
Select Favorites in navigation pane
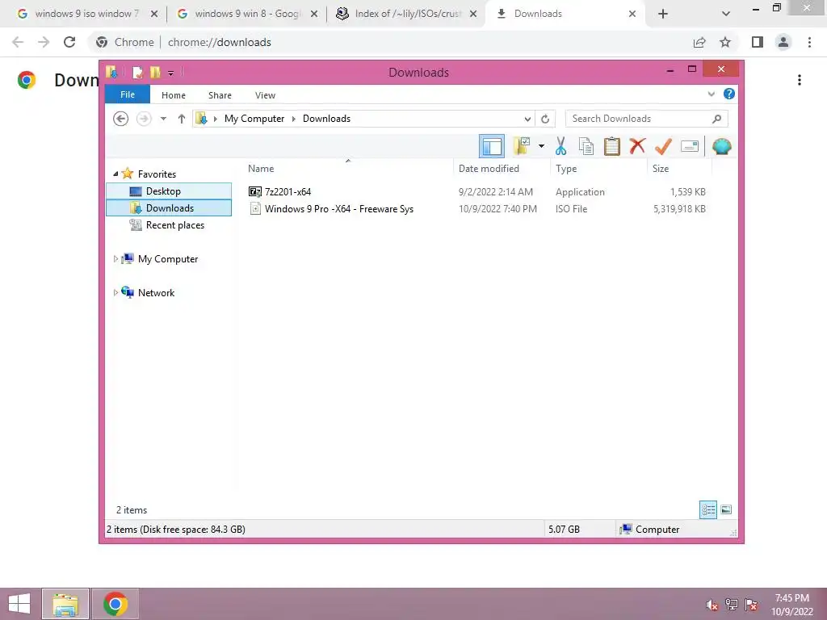click(x=157, y=174)
